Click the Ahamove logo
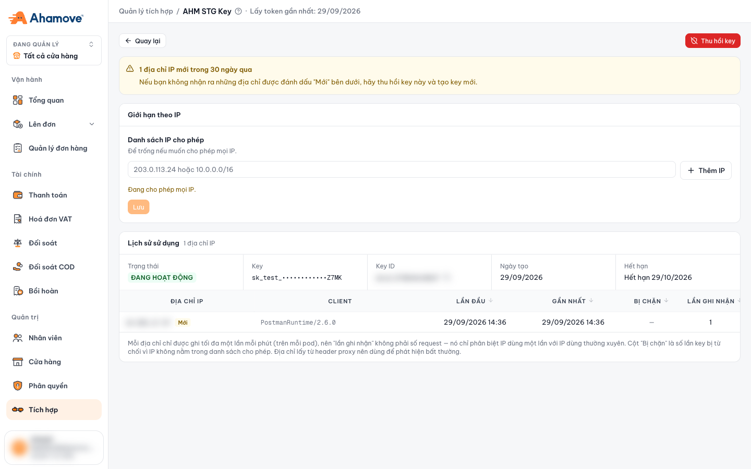Image resolution: width=751 pixels, height=469 pixels. coord(46,18)
